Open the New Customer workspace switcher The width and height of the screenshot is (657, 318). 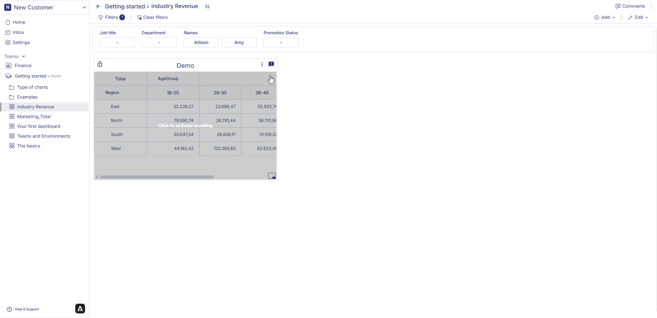45,7
